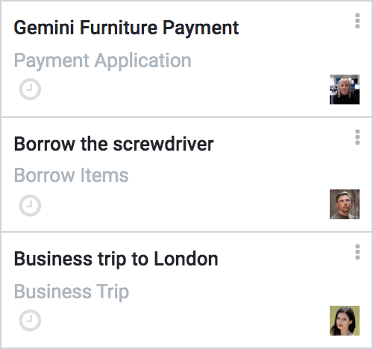This screenshot has width=373, height=349.
Task: Schedule activity via clock under Borrow Items
Action: point(30,205)
